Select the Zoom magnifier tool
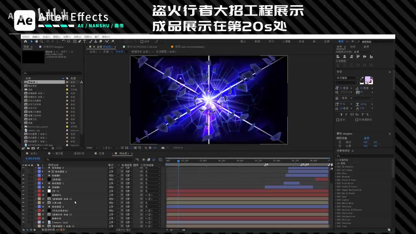Viewport: 416px width, 234px height. pos(41,41)
